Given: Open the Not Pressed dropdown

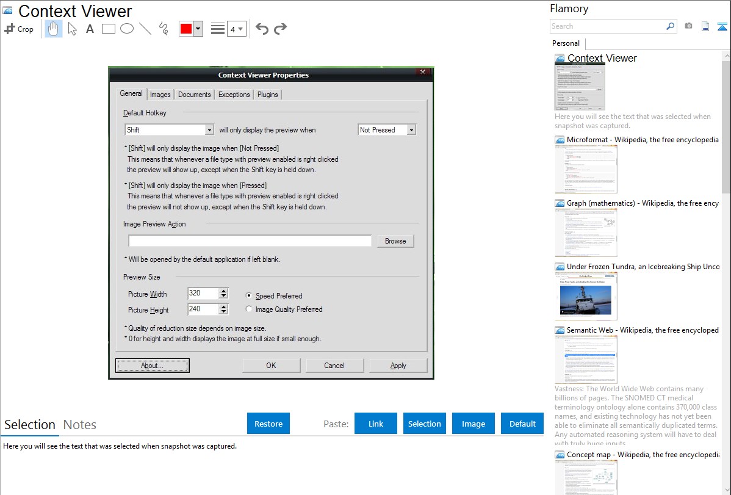Looking at the screenshot, I should click(x=411, y=130).
